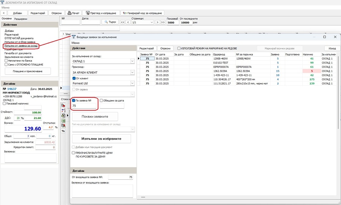Enable ИЗПОЛЗВАЙ РЕЖИМ НА МАРКИРАНЕ НА РЕДОВЕ
341x205 pixels.
[x=179, y=48]
